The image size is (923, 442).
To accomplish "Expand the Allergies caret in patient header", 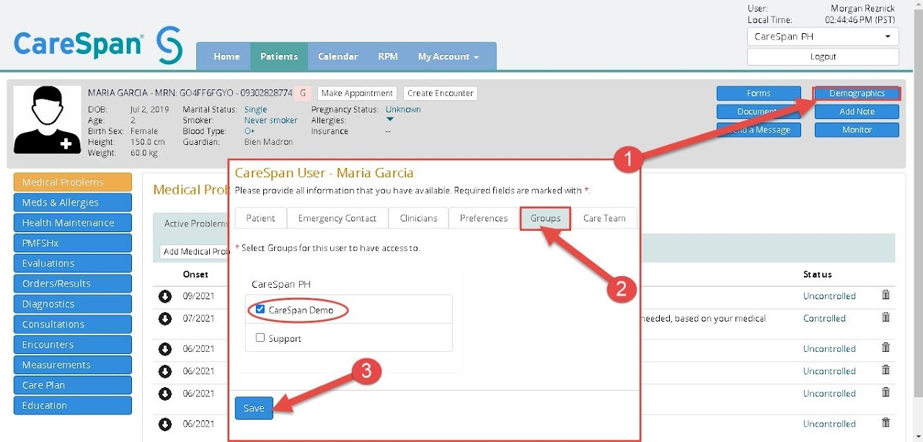I will 390,120.
